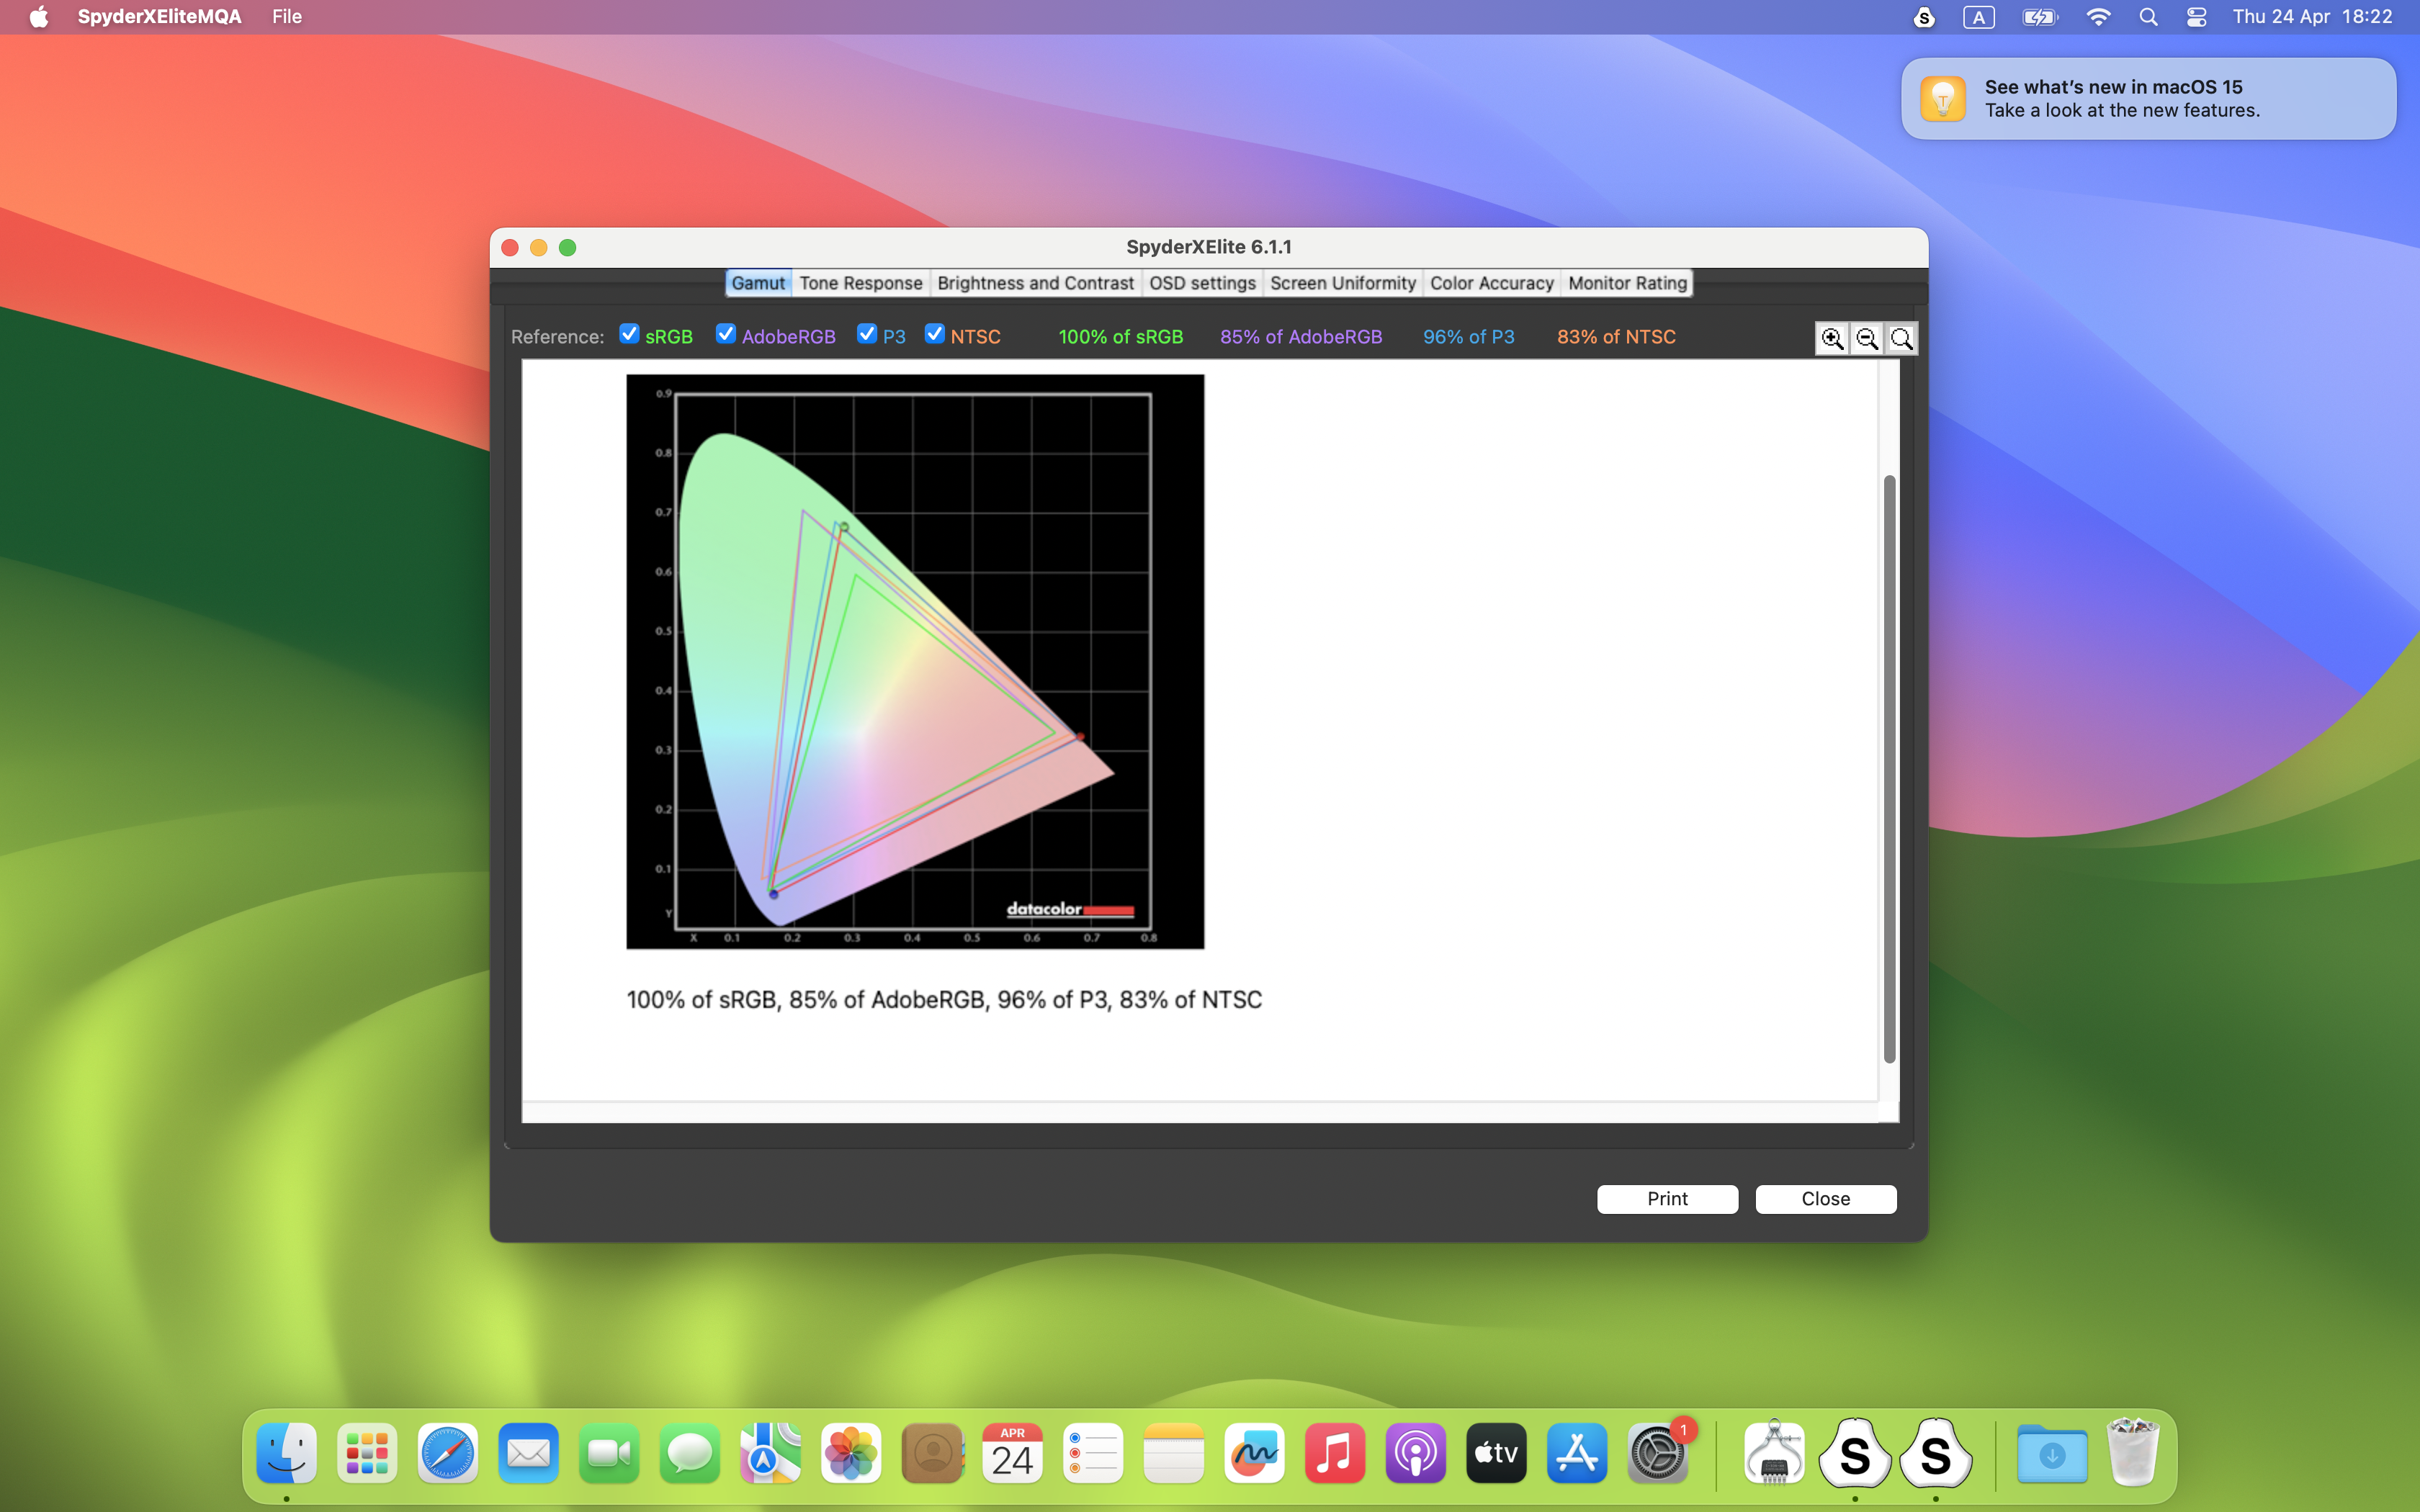Click the zoom out magnifier icon

1866,338
